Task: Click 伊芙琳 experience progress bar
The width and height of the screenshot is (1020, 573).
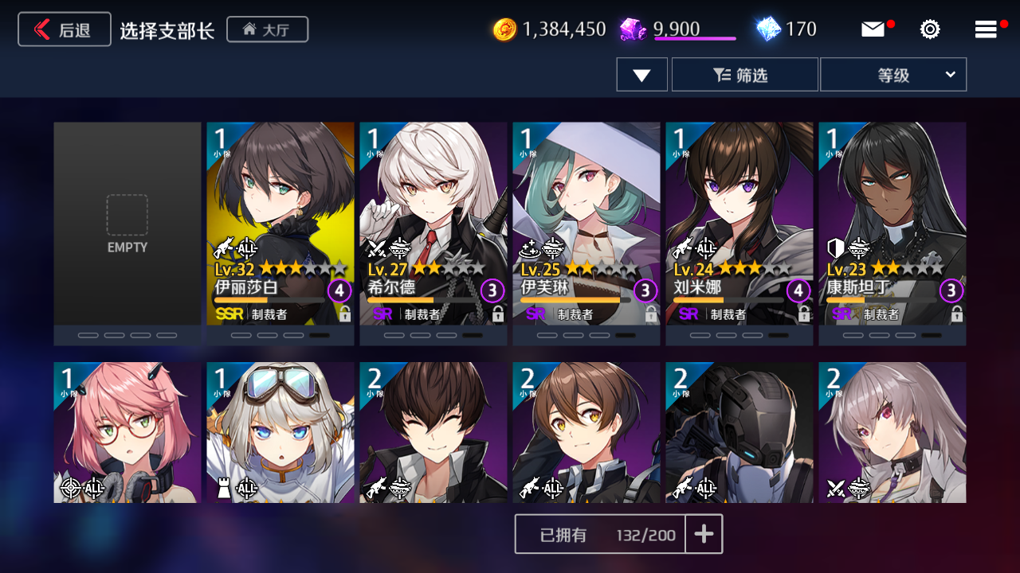Action: click(575, 301)
